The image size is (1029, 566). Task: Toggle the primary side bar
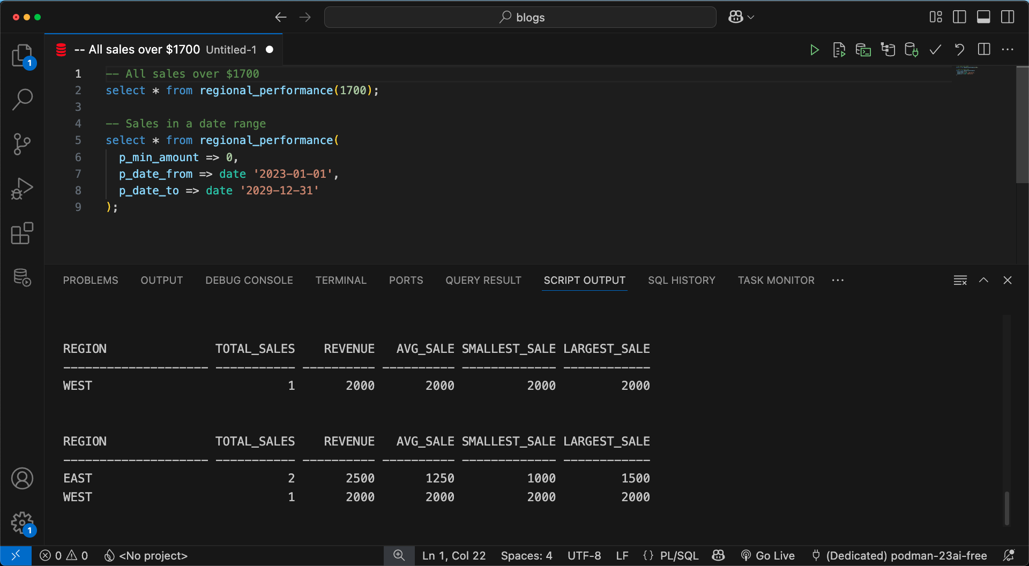click(x=960, y=17)
